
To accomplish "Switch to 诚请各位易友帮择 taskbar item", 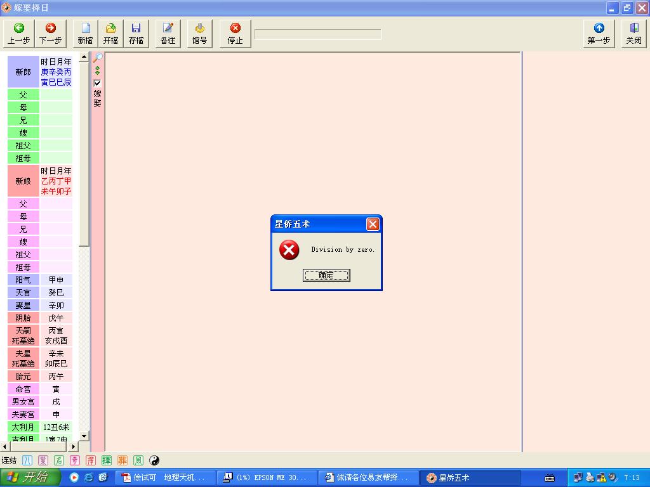I will pos(370,477).
